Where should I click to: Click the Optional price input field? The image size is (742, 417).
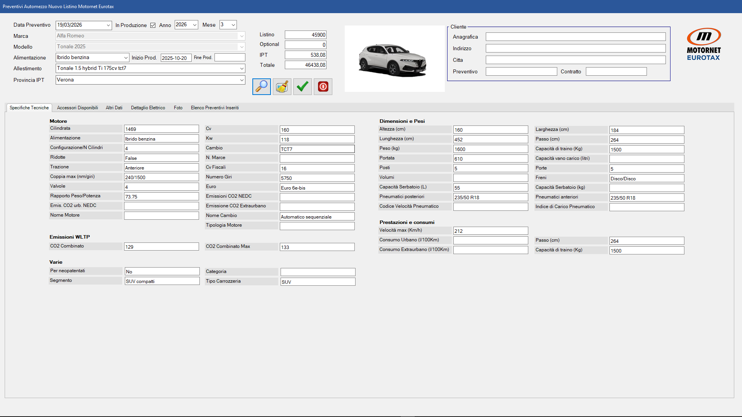tap(305, 45)
